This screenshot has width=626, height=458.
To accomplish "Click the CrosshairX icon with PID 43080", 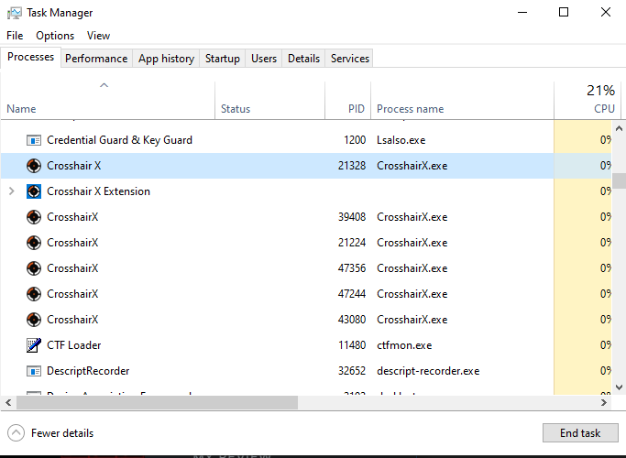I will pyautogui.click(x=34, y=320).
